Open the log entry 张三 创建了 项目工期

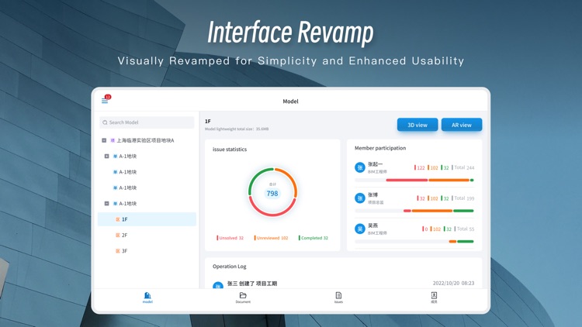[252, 284]
